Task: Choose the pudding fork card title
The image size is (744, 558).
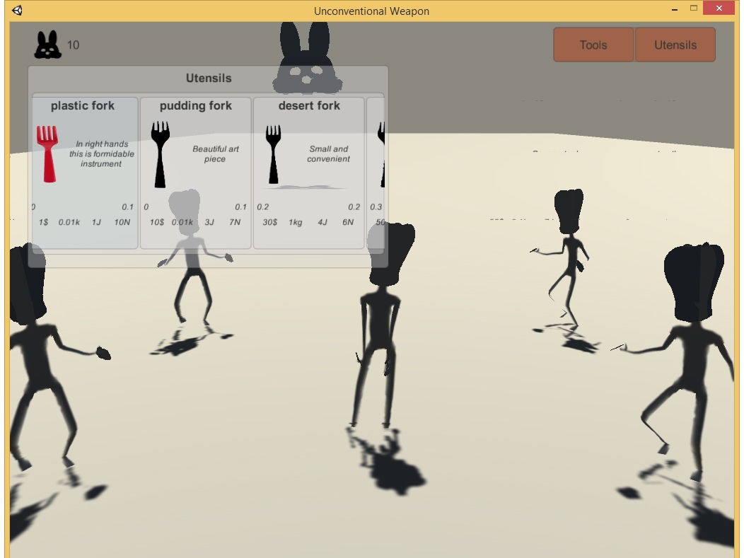Action: point(195,105)
